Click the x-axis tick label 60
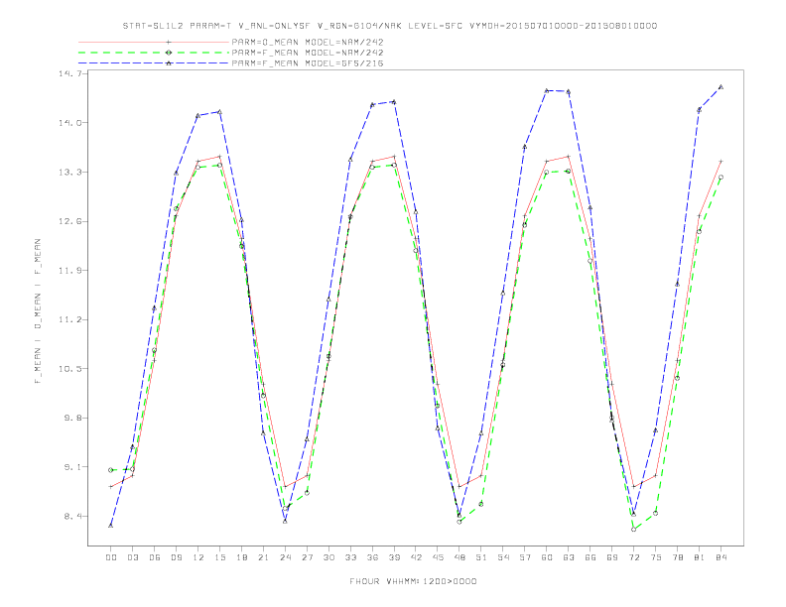The image size is (786, 607). pyautogui.click(x=547, y=557)
